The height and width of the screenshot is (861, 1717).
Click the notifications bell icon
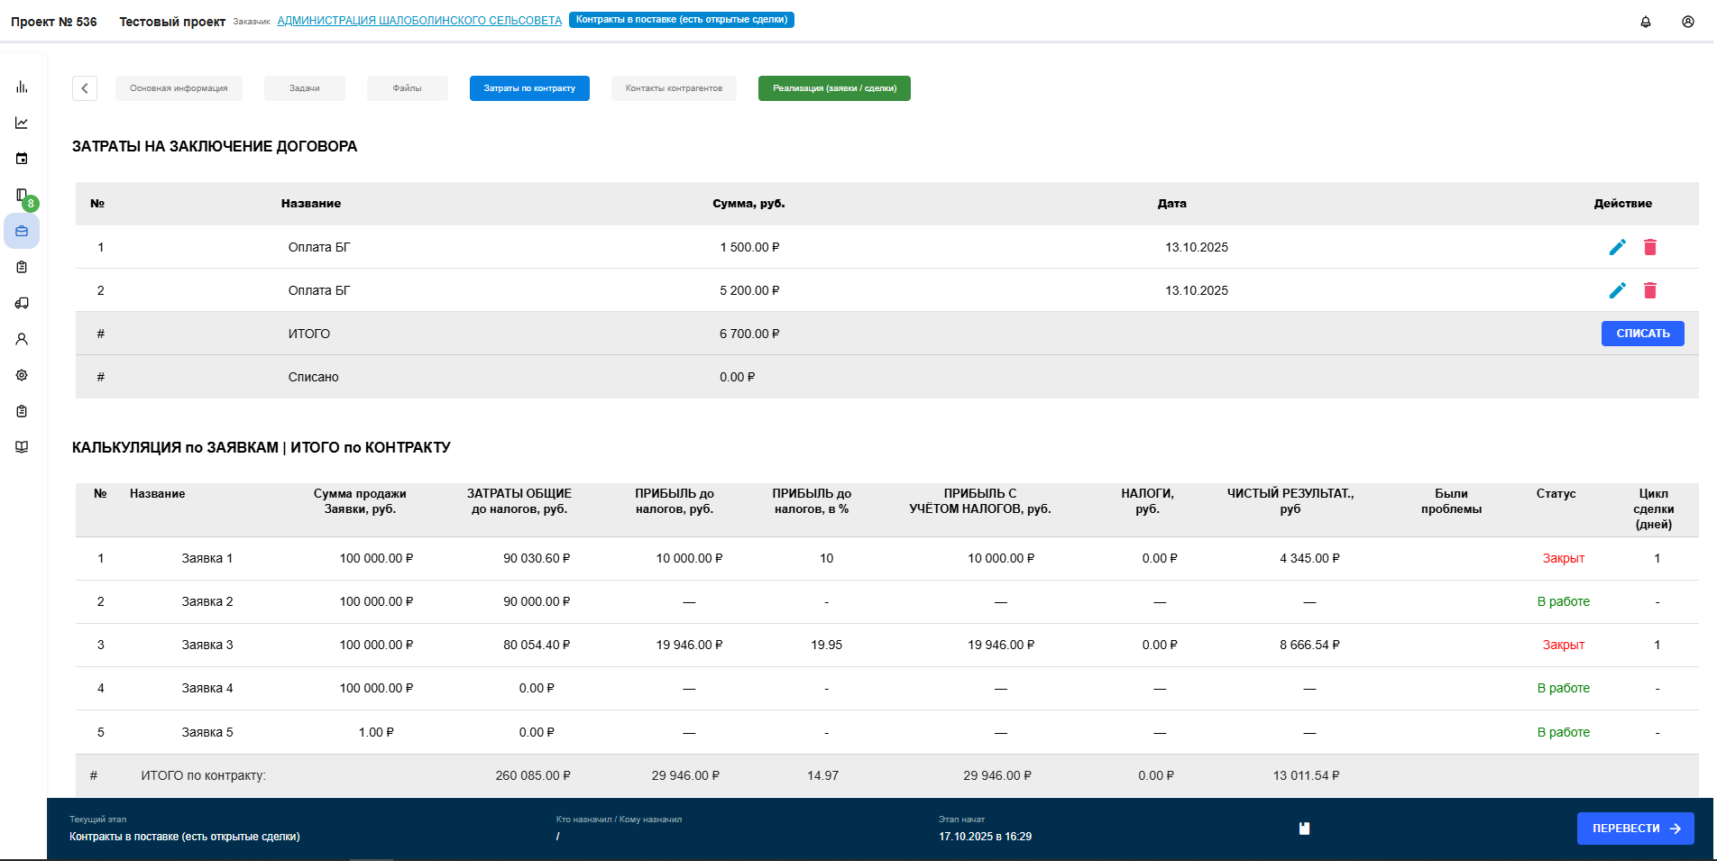(1646, 22)
